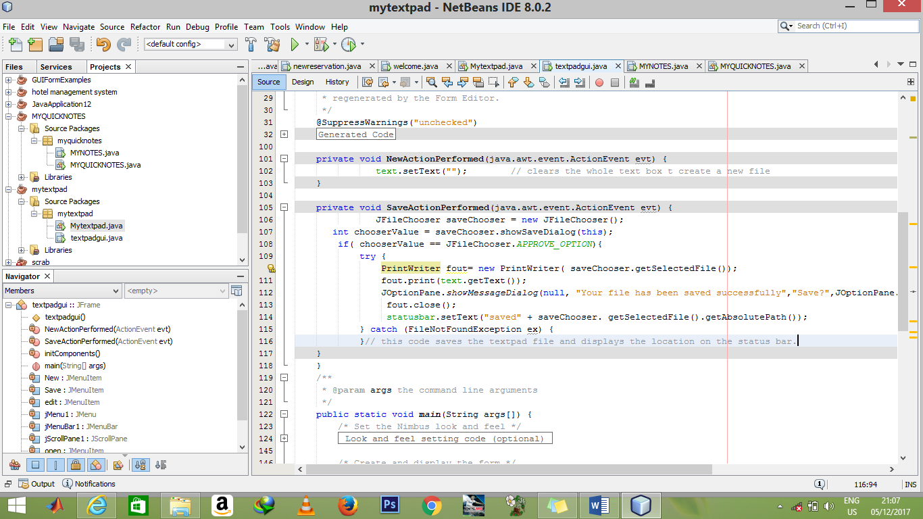
Task: Open the Navigate menu
Action: (x=79, y=27)
